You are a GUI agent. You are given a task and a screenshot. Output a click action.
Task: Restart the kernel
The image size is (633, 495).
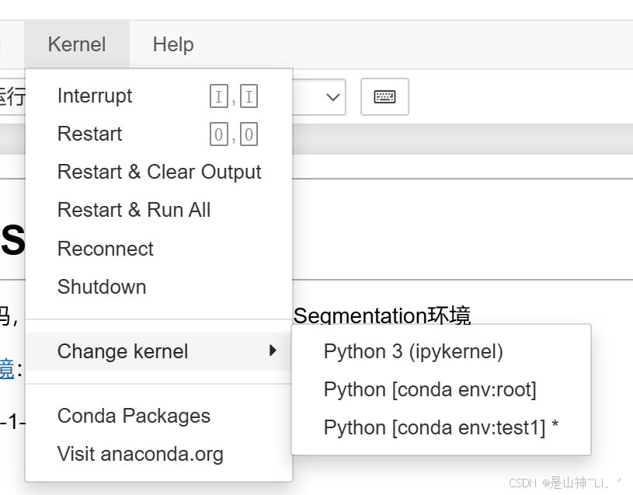click(x=89, y=134)
